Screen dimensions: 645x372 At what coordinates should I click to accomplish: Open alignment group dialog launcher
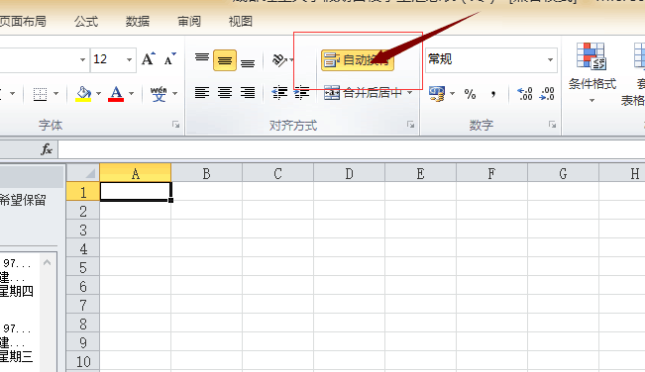410,125
